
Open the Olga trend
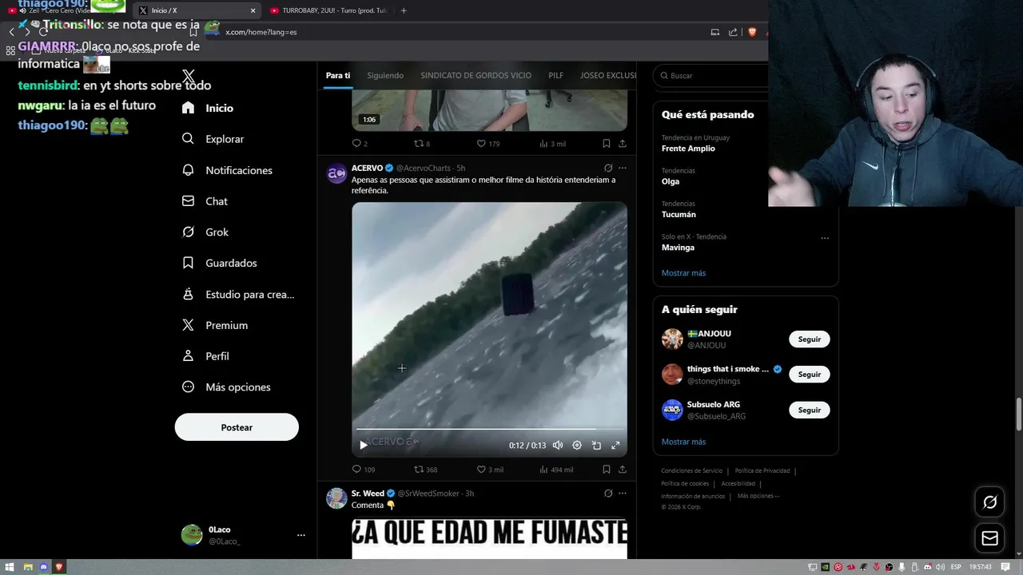pyautogui.click(x=671, y=181)
